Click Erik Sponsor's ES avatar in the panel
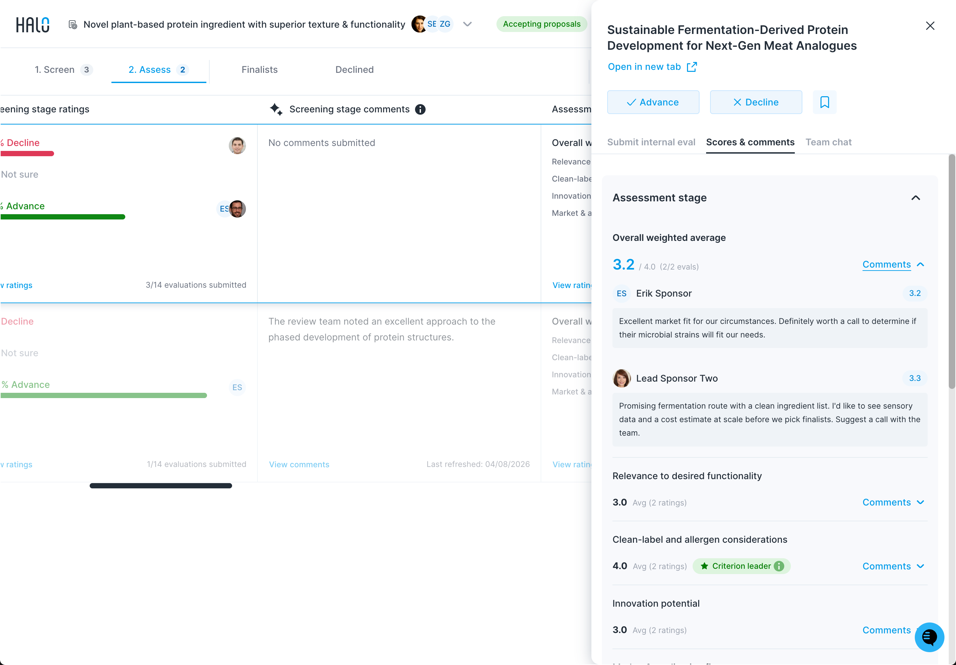The image size is (956, 665). 621,293
